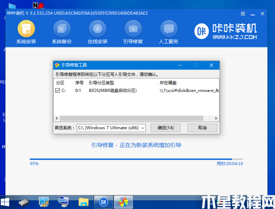Close the 引导修复工具 dialog

(x=211, y=65)
